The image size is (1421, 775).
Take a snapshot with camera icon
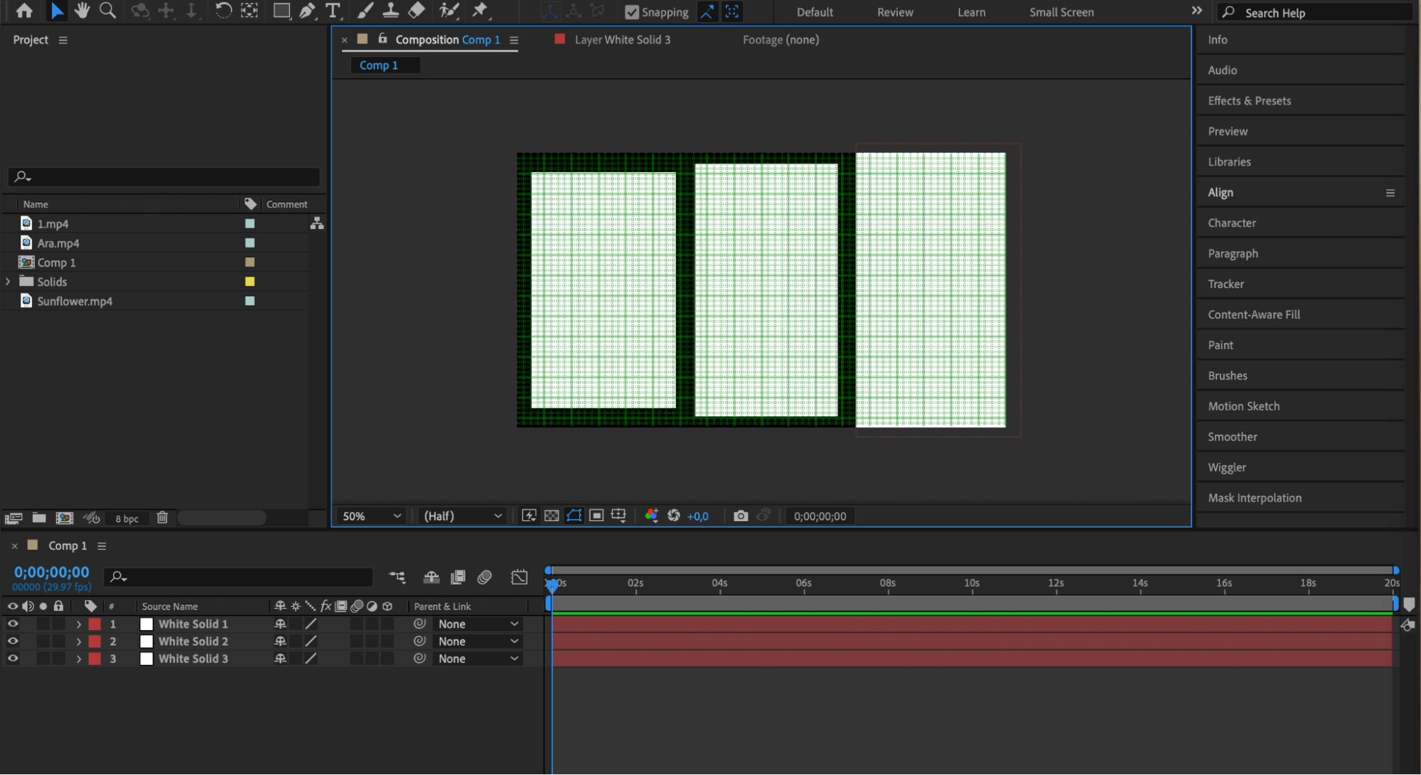pos(740,516)
